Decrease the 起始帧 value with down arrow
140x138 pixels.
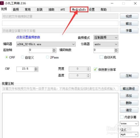[54, 51]
